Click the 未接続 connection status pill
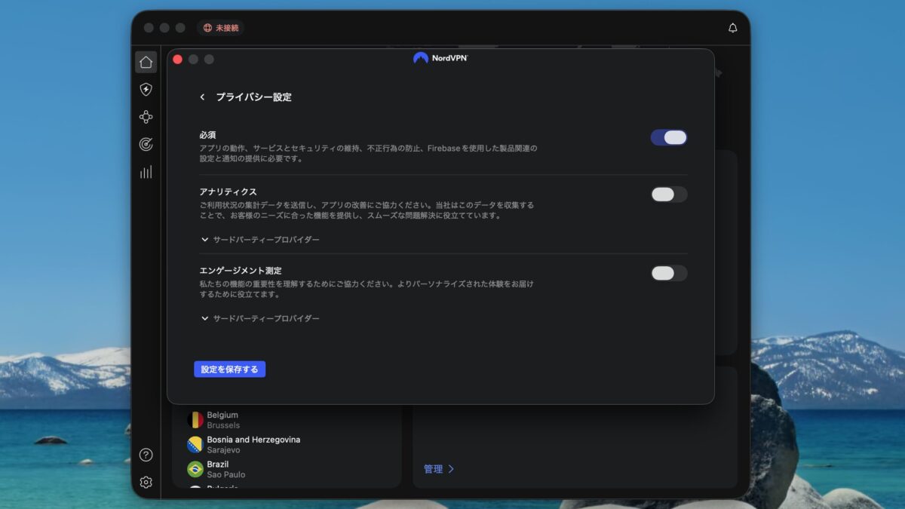Image resolution: width=905 pixels, height=509 pixels. (219, 27)
